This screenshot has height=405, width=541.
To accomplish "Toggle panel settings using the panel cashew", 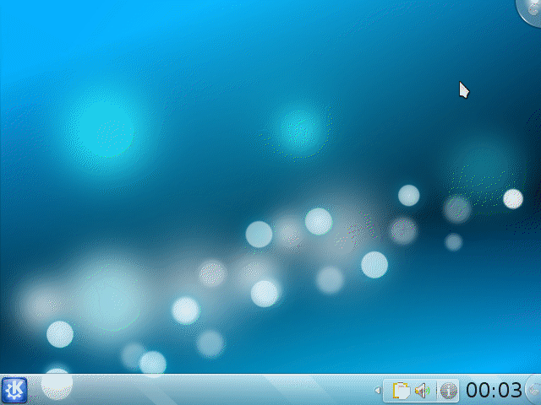I will click(x=533, y=390).
